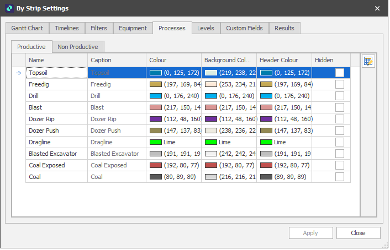Open Drill background colour cell
Image resolution: width=390 pixels, height=250 pixels.
click(x=229, y=96)
